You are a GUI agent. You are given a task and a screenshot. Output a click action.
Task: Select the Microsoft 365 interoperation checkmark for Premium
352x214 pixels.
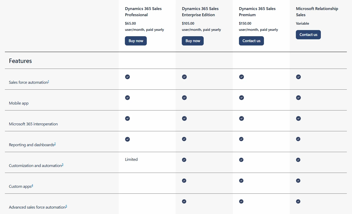pyautogui.click(x=241, y=118)
